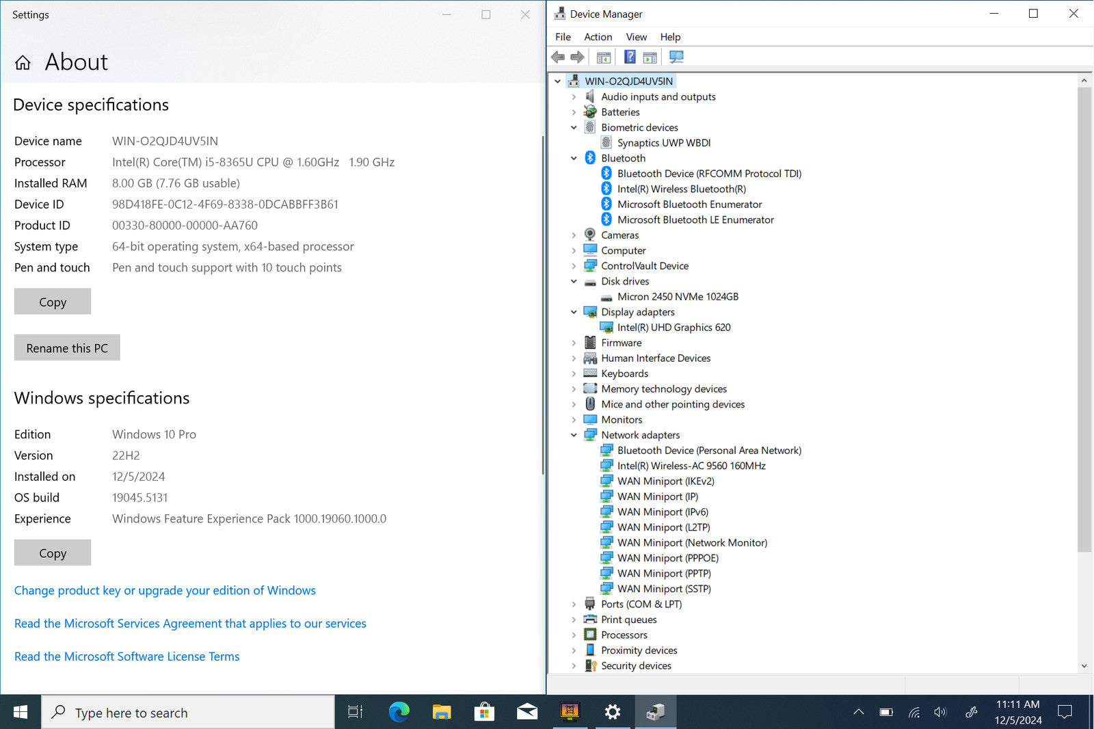Expand the Monitors node

(x=574, y=420)
